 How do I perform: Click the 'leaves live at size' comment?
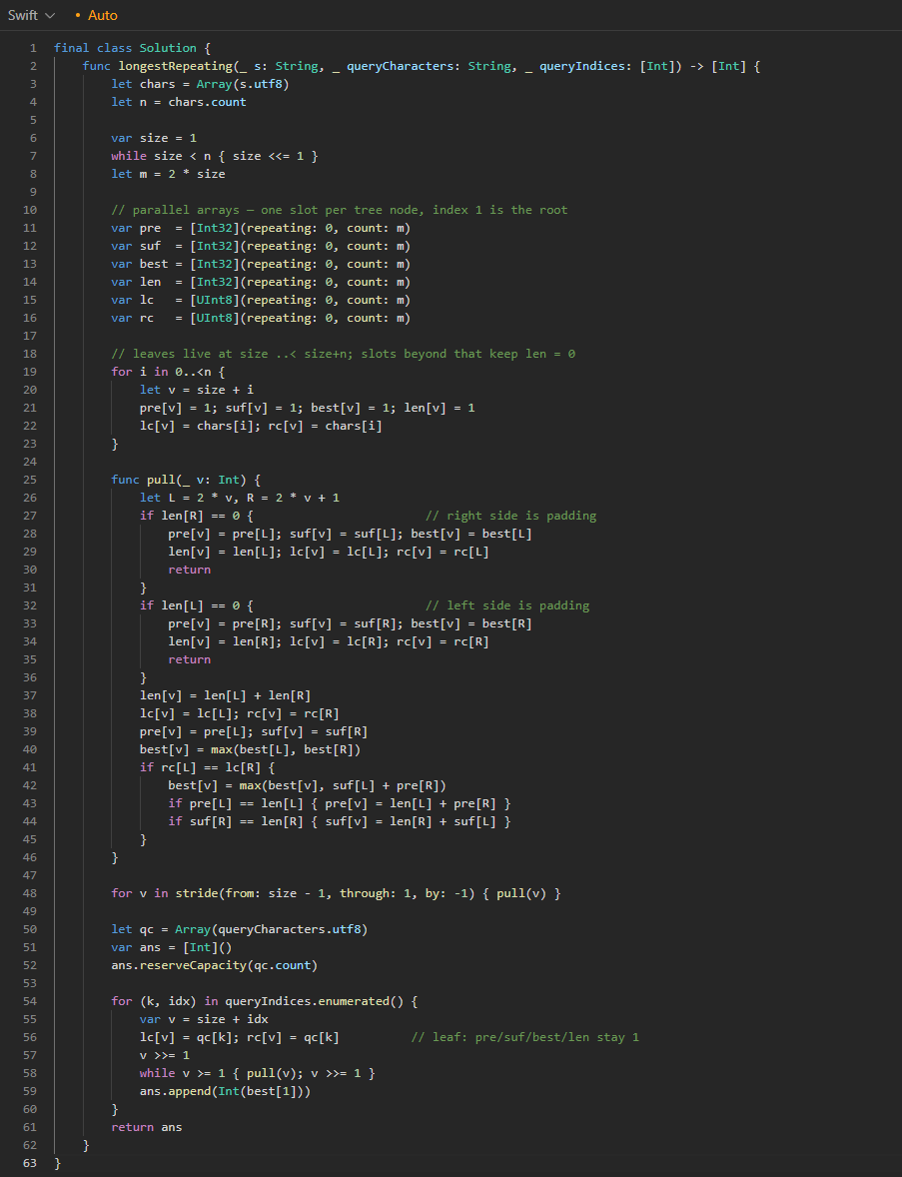coord(343,354)
